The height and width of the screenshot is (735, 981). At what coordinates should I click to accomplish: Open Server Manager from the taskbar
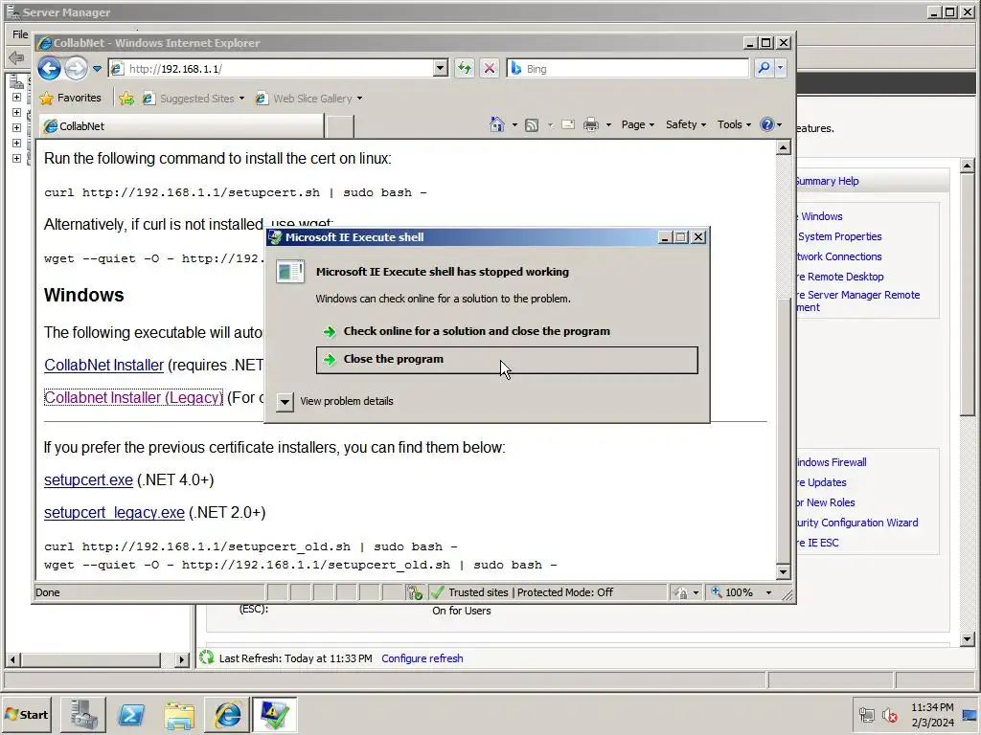pos(83,714)
